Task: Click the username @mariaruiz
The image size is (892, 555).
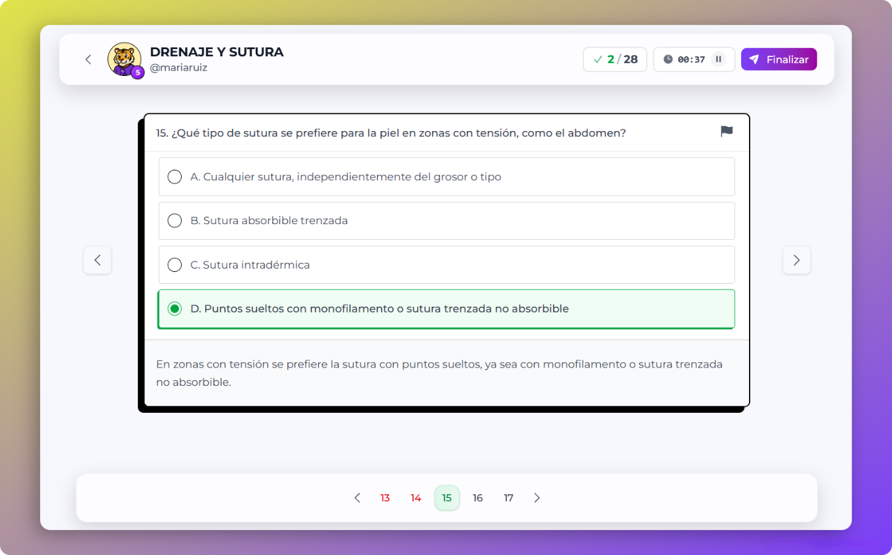Action: [x=178, y=67]
